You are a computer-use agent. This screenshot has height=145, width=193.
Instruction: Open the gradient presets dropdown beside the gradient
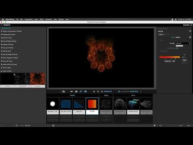click(x=185, y=57)
